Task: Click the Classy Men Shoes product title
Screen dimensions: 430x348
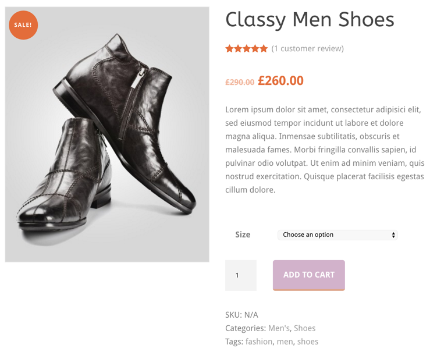Action: click(x=310, y=20)
